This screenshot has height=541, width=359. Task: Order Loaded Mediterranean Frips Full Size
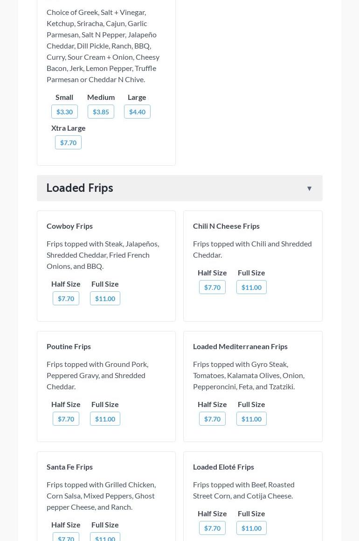tap(251, 419)
